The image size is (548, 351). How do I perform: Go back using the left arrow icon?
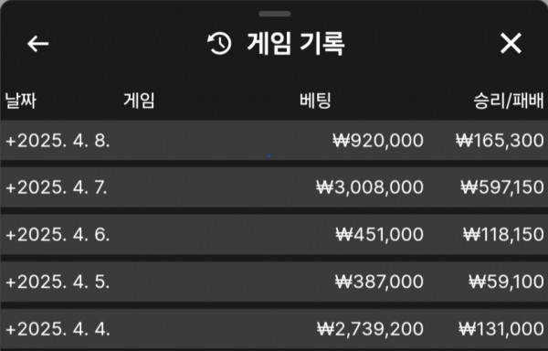click(37, 44)
